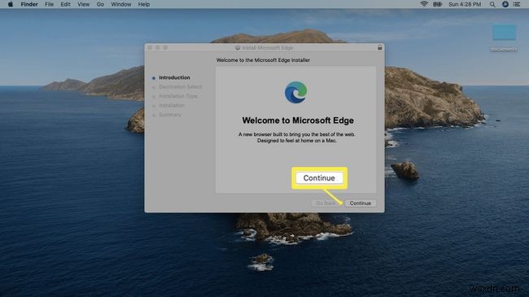Click the Welcome to Microsoft Edge heading
Screen dimensions: 529x297
click(x=298, y=120)
